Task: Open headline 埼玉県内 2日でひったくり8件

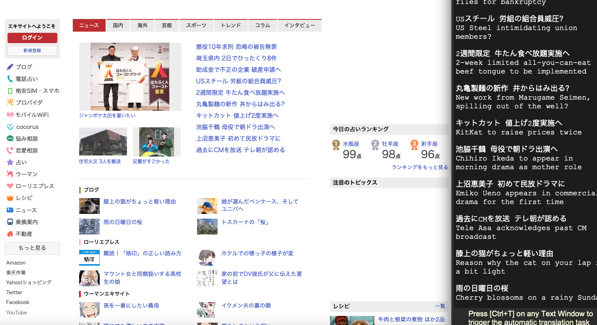Action: tap(237, 58)
